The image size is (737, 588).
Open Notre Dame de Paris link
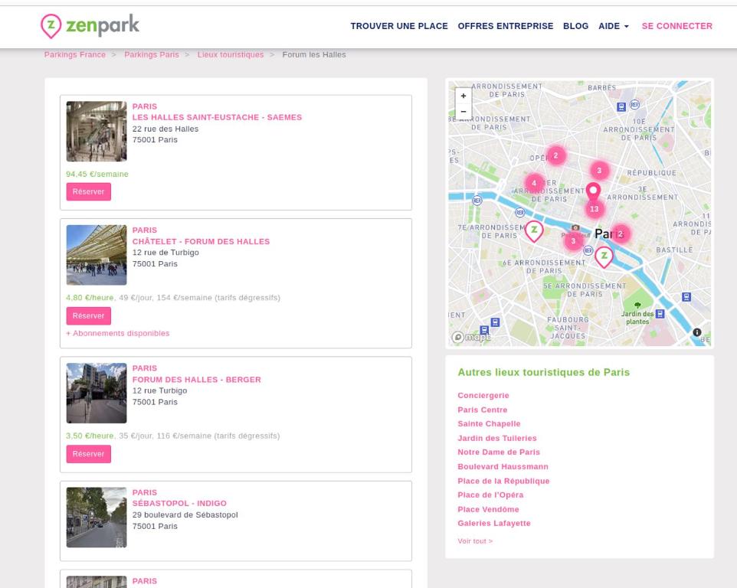point(499,452)
